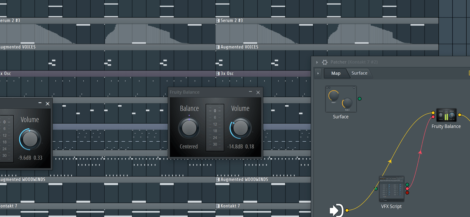Click the small arrow button left of Map tab
The width and height of the screenshot is (470, 217).
tap(318, 73)
